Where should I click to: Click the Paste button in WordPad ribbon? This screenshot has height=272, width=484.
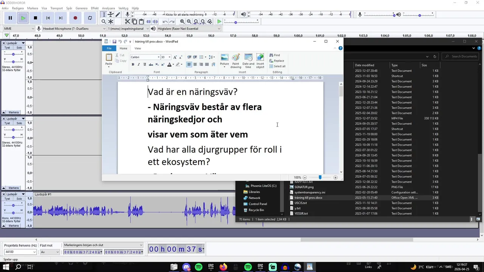pos(109,60)
